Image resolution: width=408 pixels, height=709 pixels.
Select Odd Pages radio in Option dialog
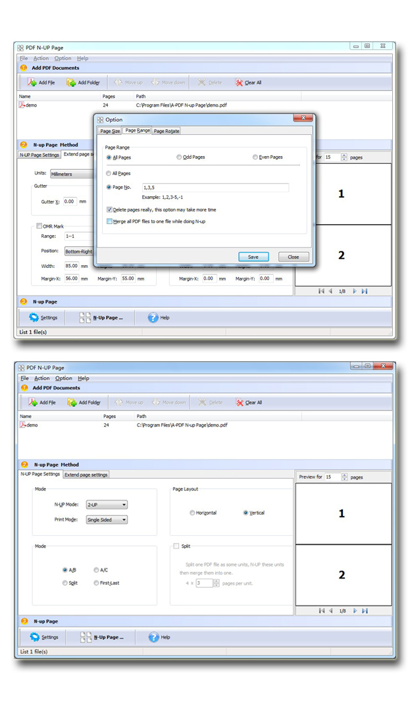(179, 157)
